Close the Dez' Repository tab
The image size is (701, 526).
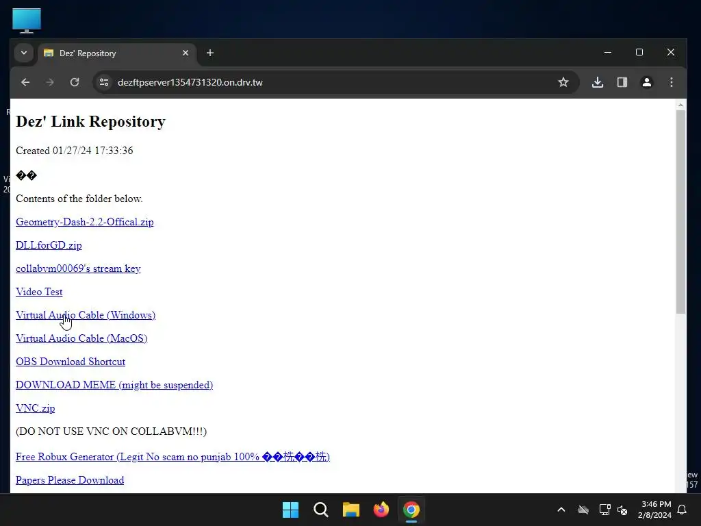tap(186, 53)
